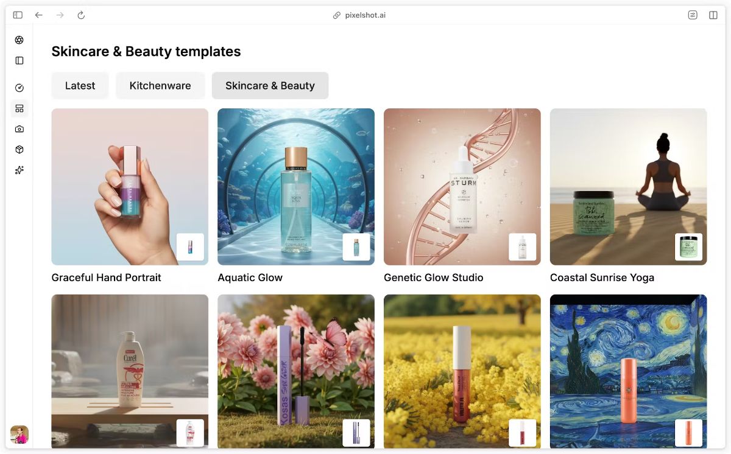Toggle the browser sidebar icon in top bar
Image resolution: width=731 pixels, height=454 pixels.
(x=18, y=15)
